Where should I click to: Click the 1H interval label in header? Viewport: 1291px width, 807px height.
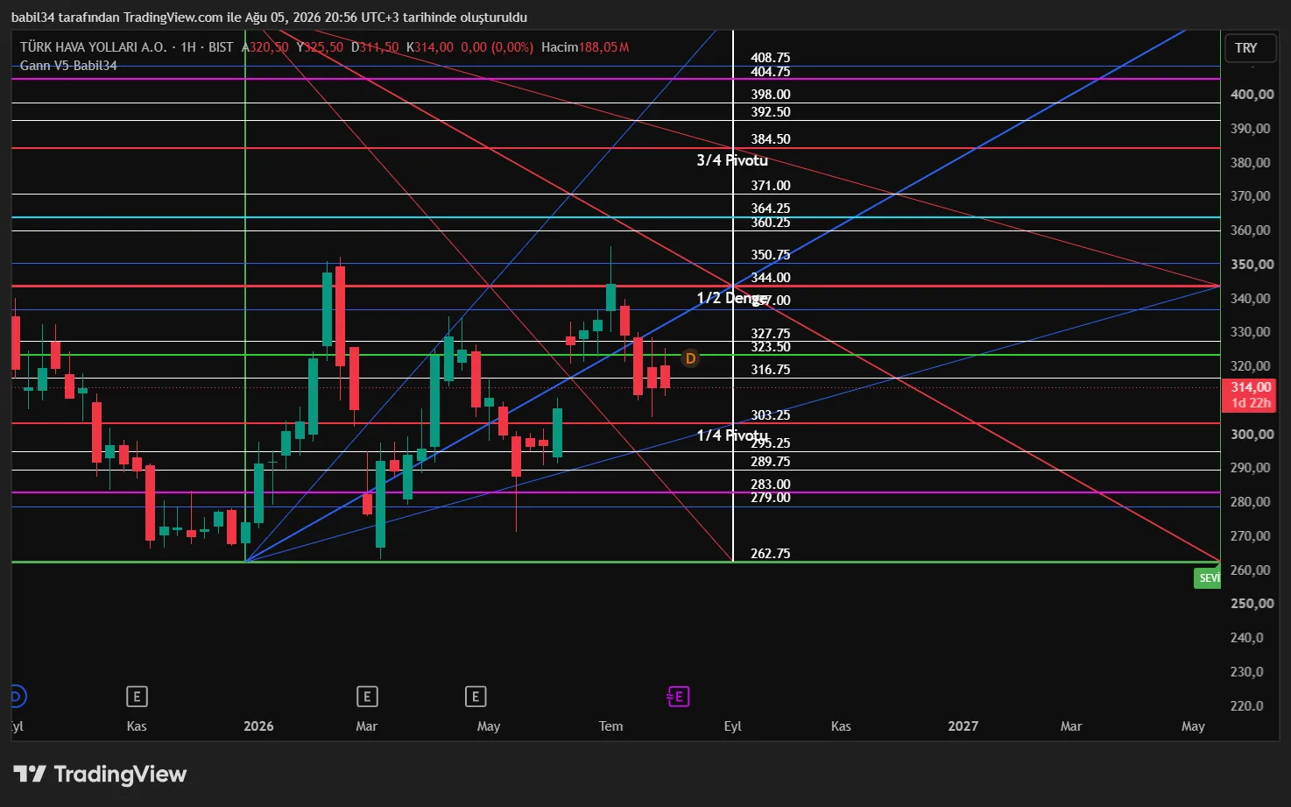tap(188, 47)
